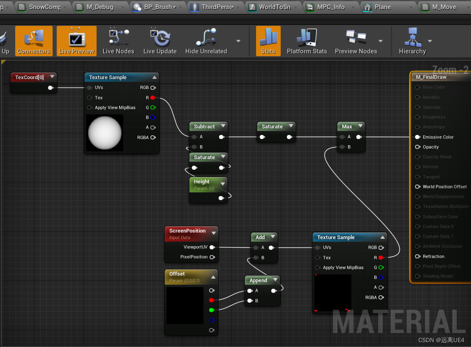471x347 pixels.
Task: Open the Max node's dropdown arrow
Action: pos(361,126)
